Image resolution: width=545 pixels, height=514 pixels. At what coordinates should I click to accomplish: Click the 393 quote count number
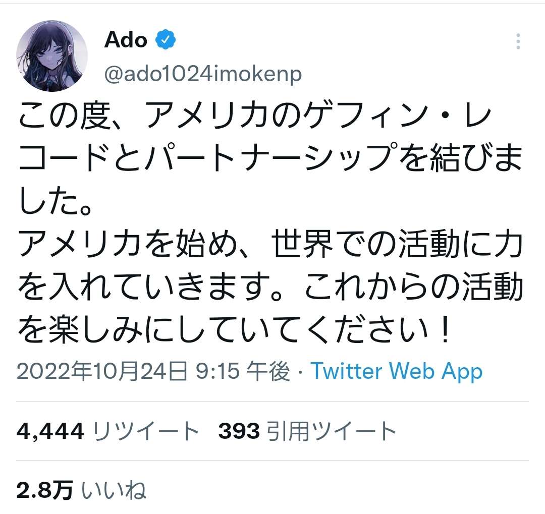(239, 431)
